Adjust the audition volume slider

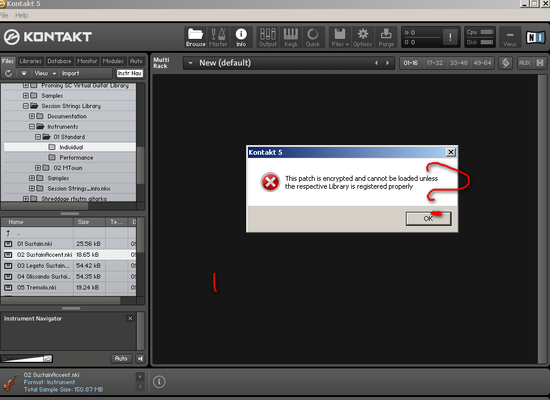pos(27,358)
